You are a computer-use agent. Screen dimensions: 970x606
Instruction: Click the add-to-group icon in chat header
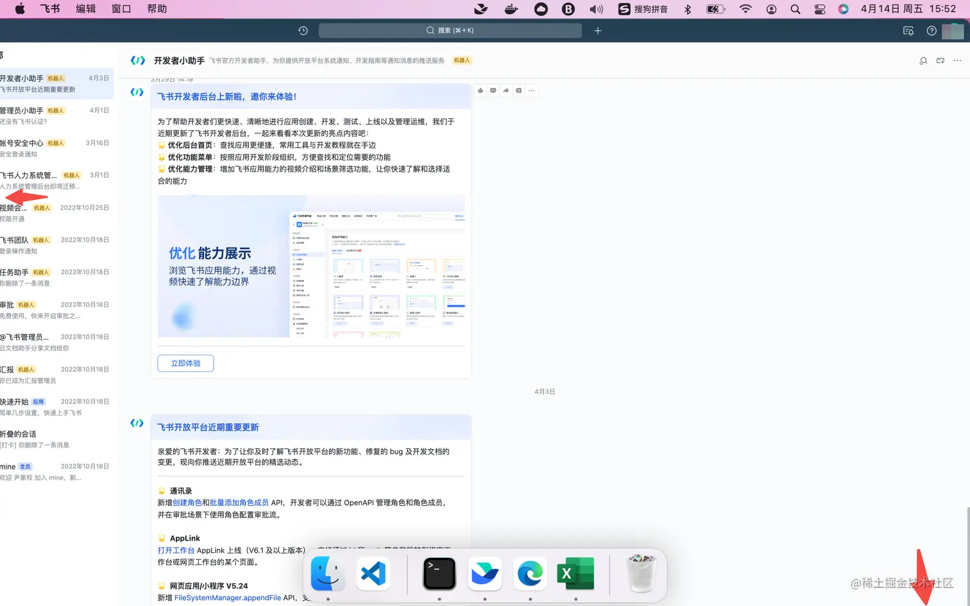(940, 61)
